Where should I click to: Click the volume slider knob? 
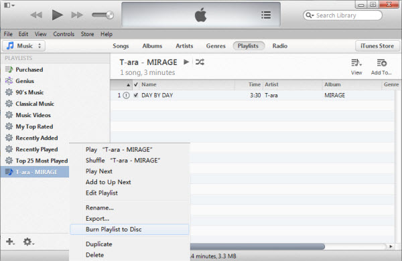[x=110, y=15]
